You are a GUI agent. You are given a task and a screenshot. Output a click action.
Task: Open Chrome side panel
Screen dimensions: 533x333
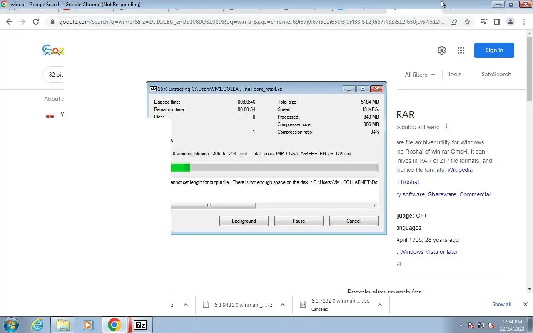click(497, 22)
